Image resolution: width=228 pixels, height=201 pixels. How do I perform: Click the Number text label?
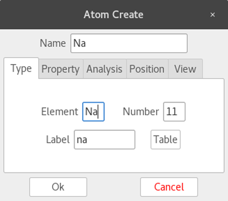141,111
